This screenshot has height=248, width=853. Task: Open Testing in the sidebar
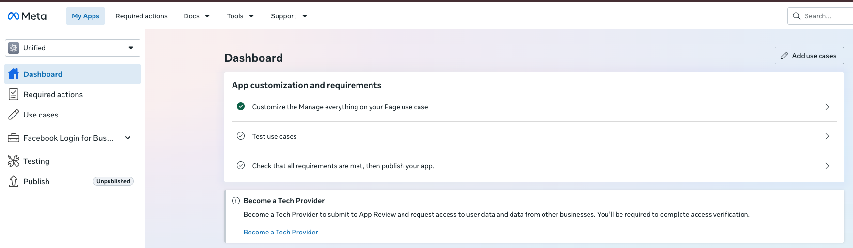tap(73, 161)
